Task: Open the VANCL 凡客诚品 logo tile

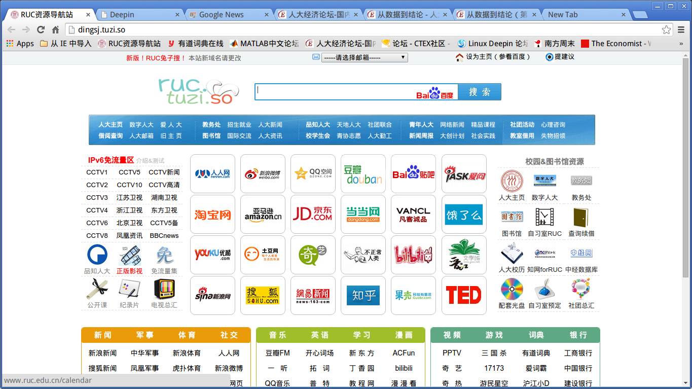Action: [413, 215]
